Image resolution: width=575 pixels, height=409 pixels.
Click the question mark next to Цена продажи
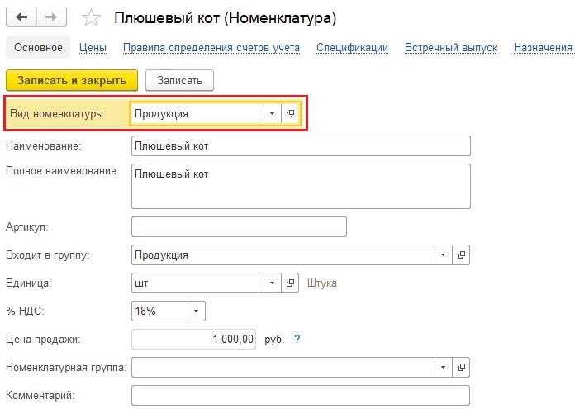[297, 339]
